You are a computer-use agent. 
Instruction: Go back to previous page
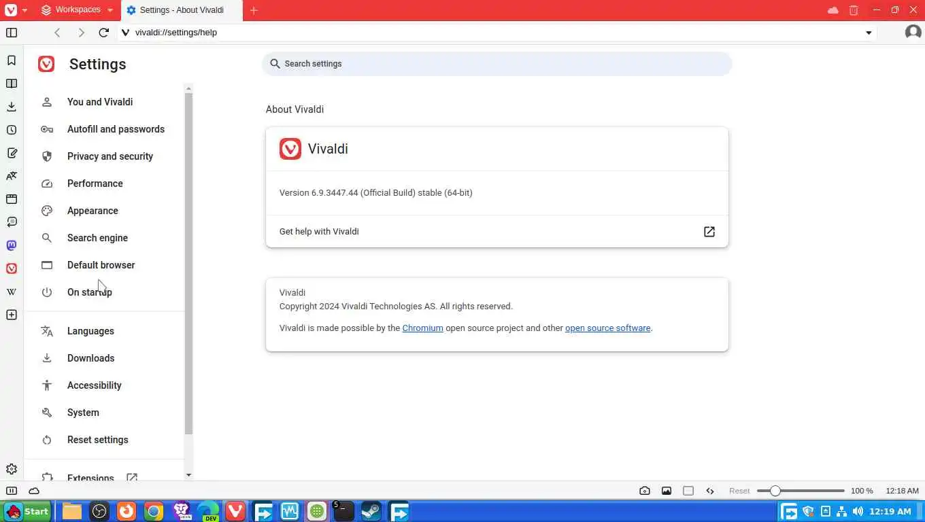tap(58, 33)
